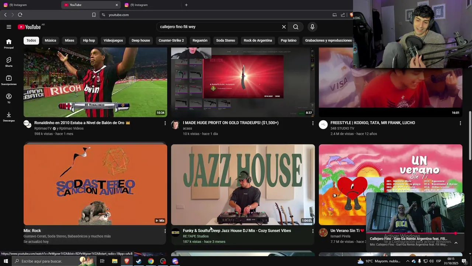Screen dimensions: 472x266
Task: Switch to the second Instagram browser tab
Action: 151,5
